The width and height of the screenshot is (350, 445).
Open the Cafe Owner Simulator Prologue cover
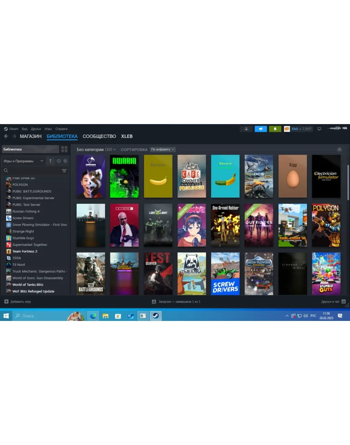192,176
